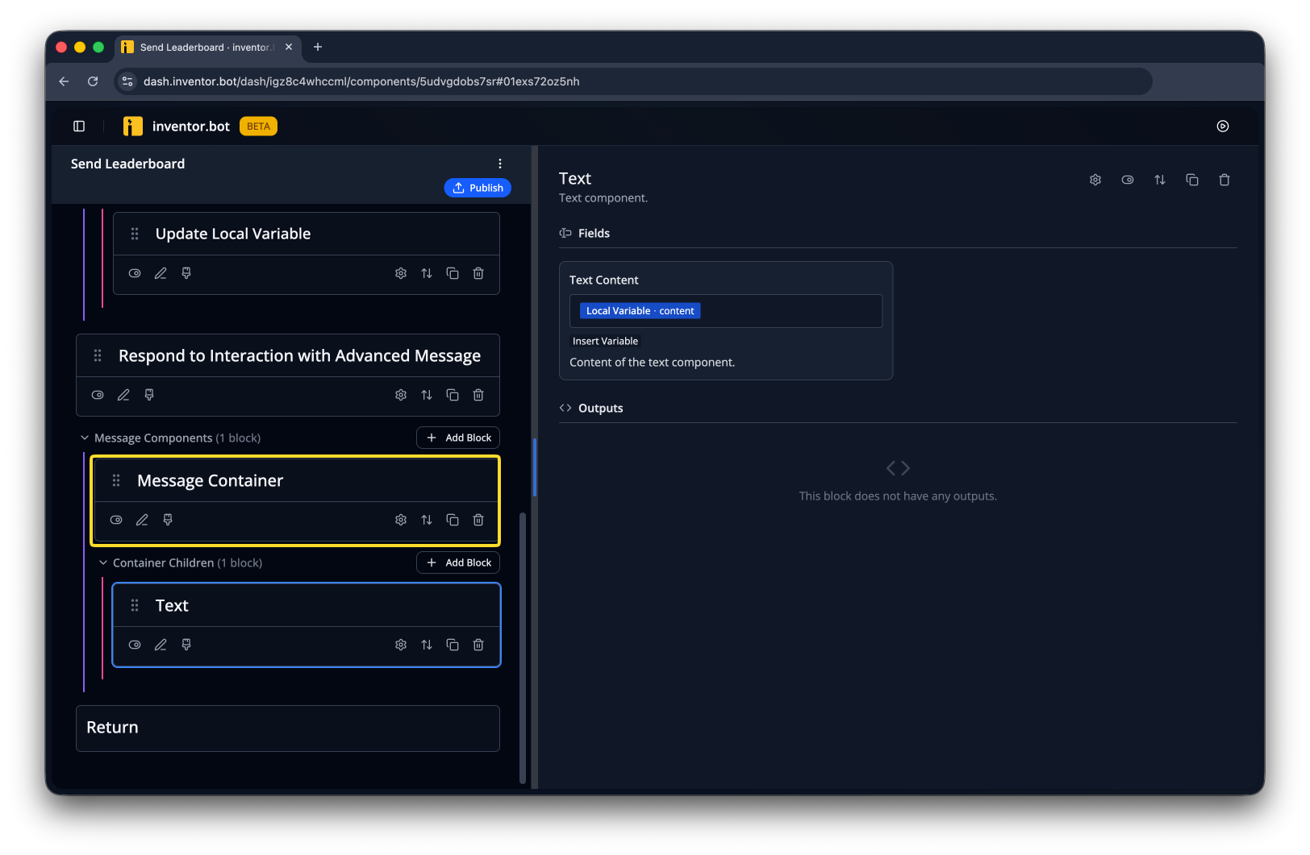Click the browser address bar URL

click(x=361, y=81)
